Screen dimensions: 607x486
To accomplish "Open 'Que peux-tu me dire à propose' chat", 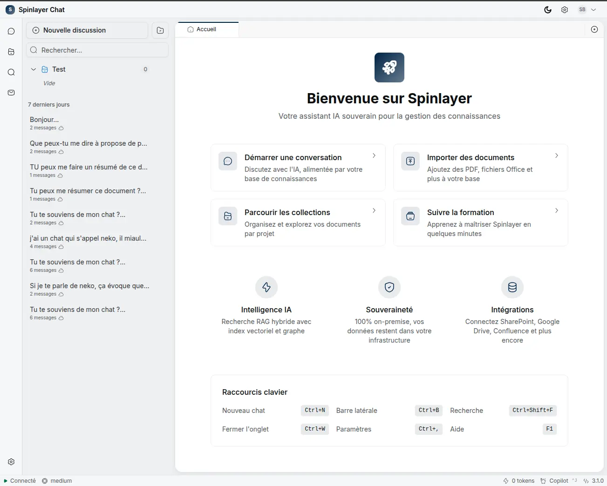I will (x=89, y=147).
